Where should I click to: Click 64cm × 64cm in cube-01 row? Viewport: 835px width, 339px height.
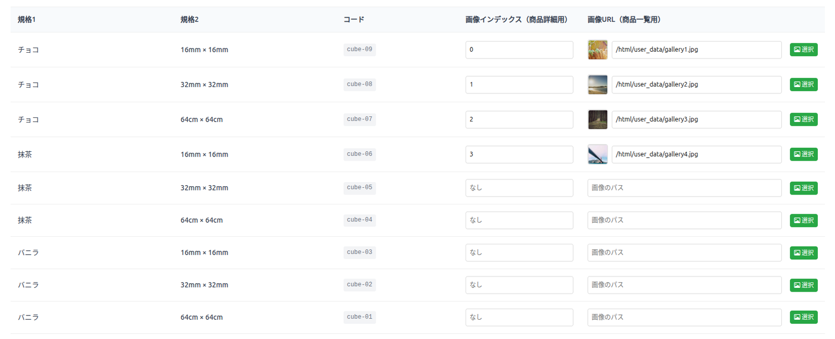201,318
